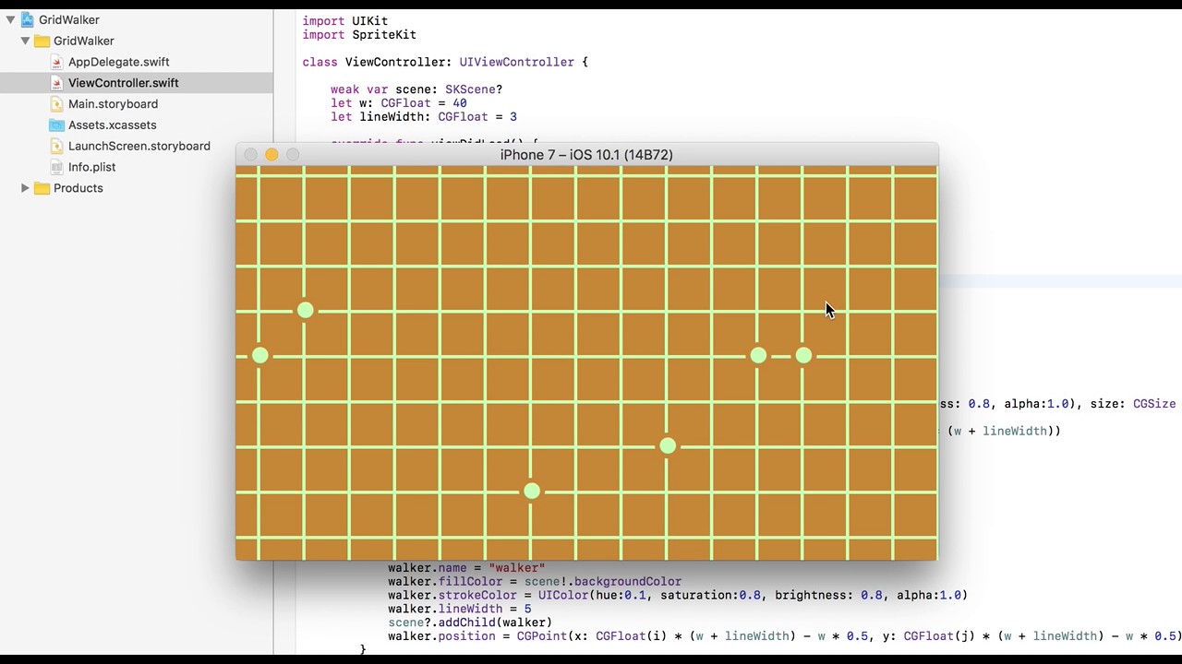
Task: Click the yellow GridWalker group folder icon
Action: (x=42, y=41)
